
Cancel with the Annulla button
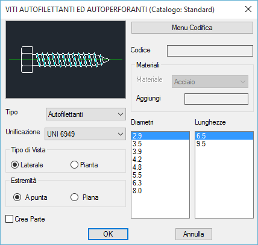tap(193, 234)
